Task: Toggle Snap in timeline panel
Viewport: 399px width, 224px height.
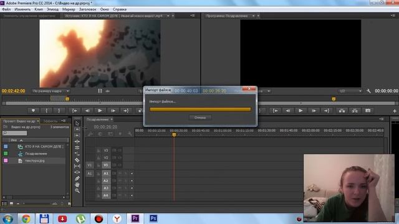Action: pyautogui.click(x=100, y=134)
